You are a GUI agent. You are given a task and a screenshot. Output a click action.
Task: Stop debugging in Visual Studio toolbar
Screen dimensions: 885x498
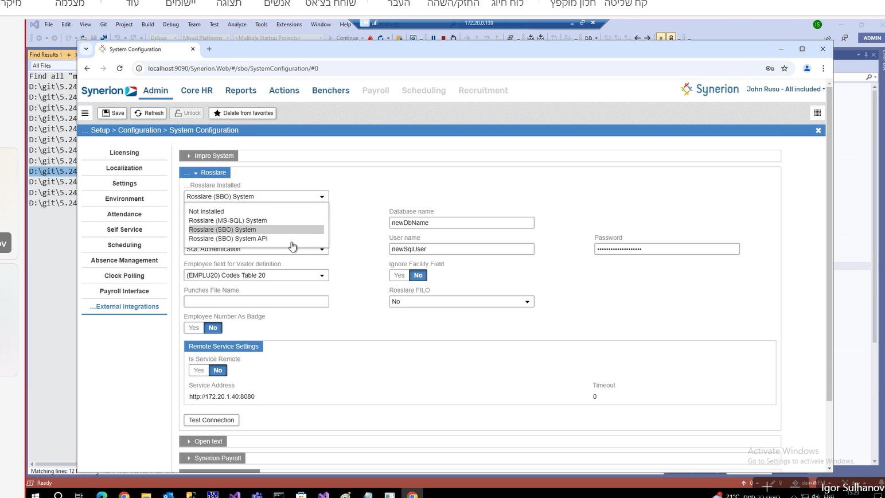[x=443, y=38]
